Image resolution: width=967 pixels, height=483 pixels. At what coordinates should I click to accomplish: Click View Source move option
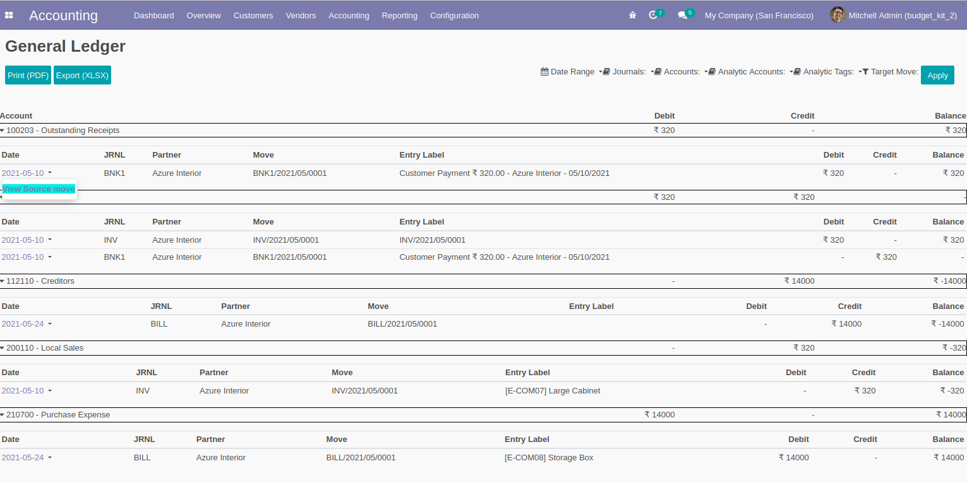tap(39, 189)
